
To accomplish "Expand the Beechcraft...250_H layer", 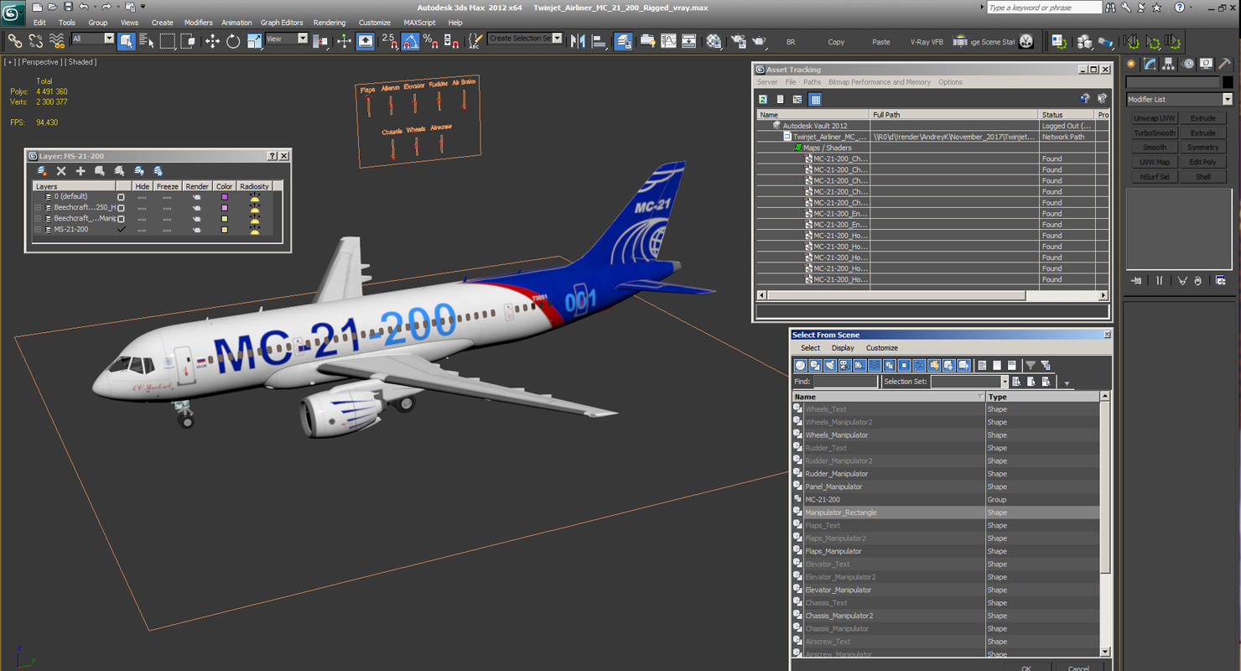I will [38, 207].
